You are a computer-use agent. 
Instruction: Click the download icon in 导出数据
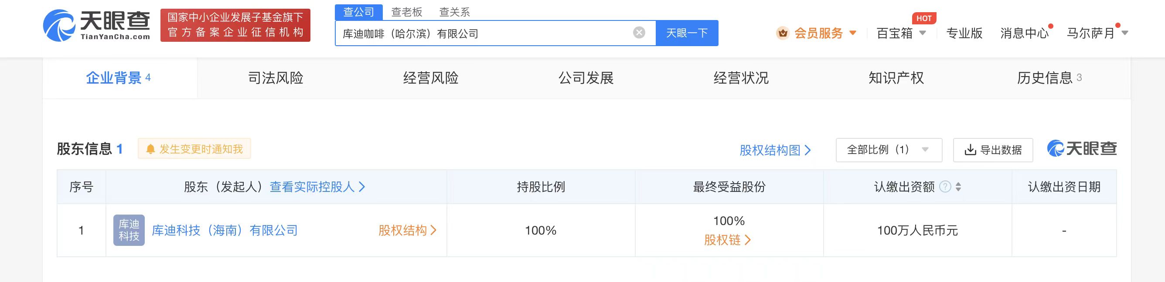click(x=970, y=150)
